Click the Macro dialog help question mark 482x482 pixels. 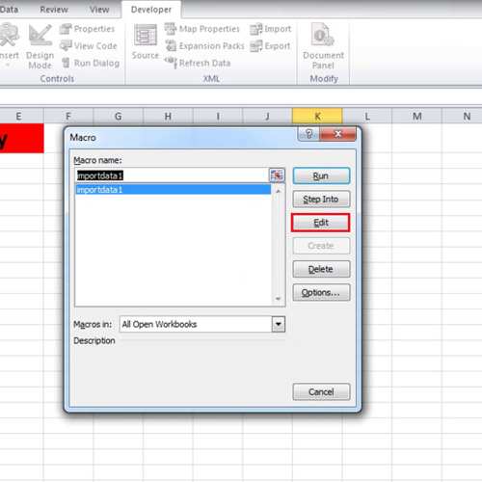[308, 134]
